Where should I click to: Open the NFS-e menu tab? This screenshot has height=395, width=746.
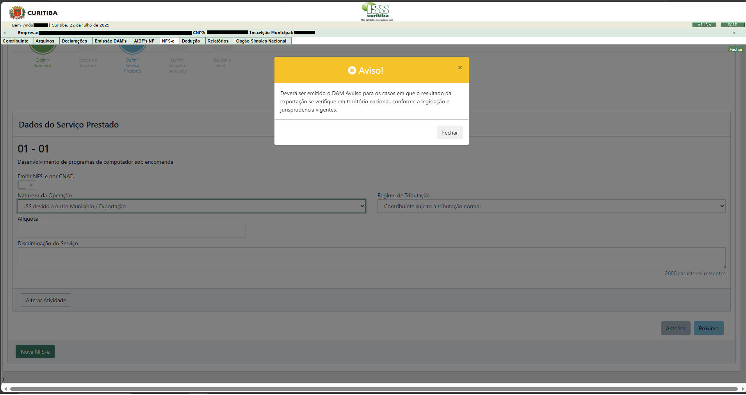[x=168, y=41]
